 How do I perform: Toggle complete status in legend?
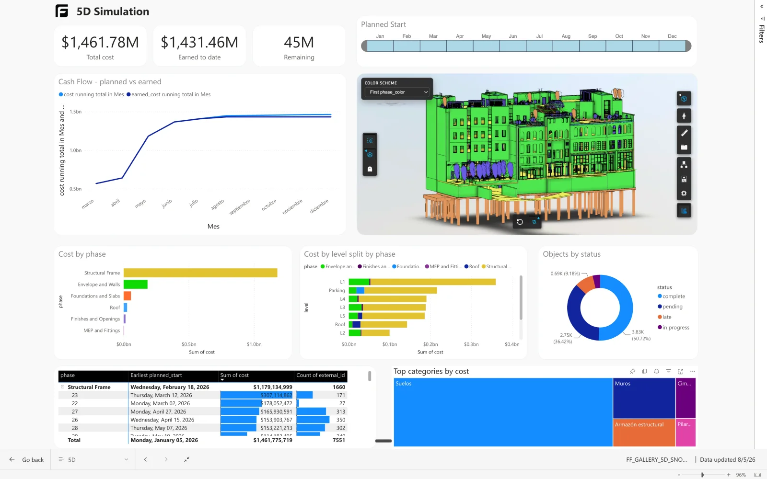click(x=671, y=297)
